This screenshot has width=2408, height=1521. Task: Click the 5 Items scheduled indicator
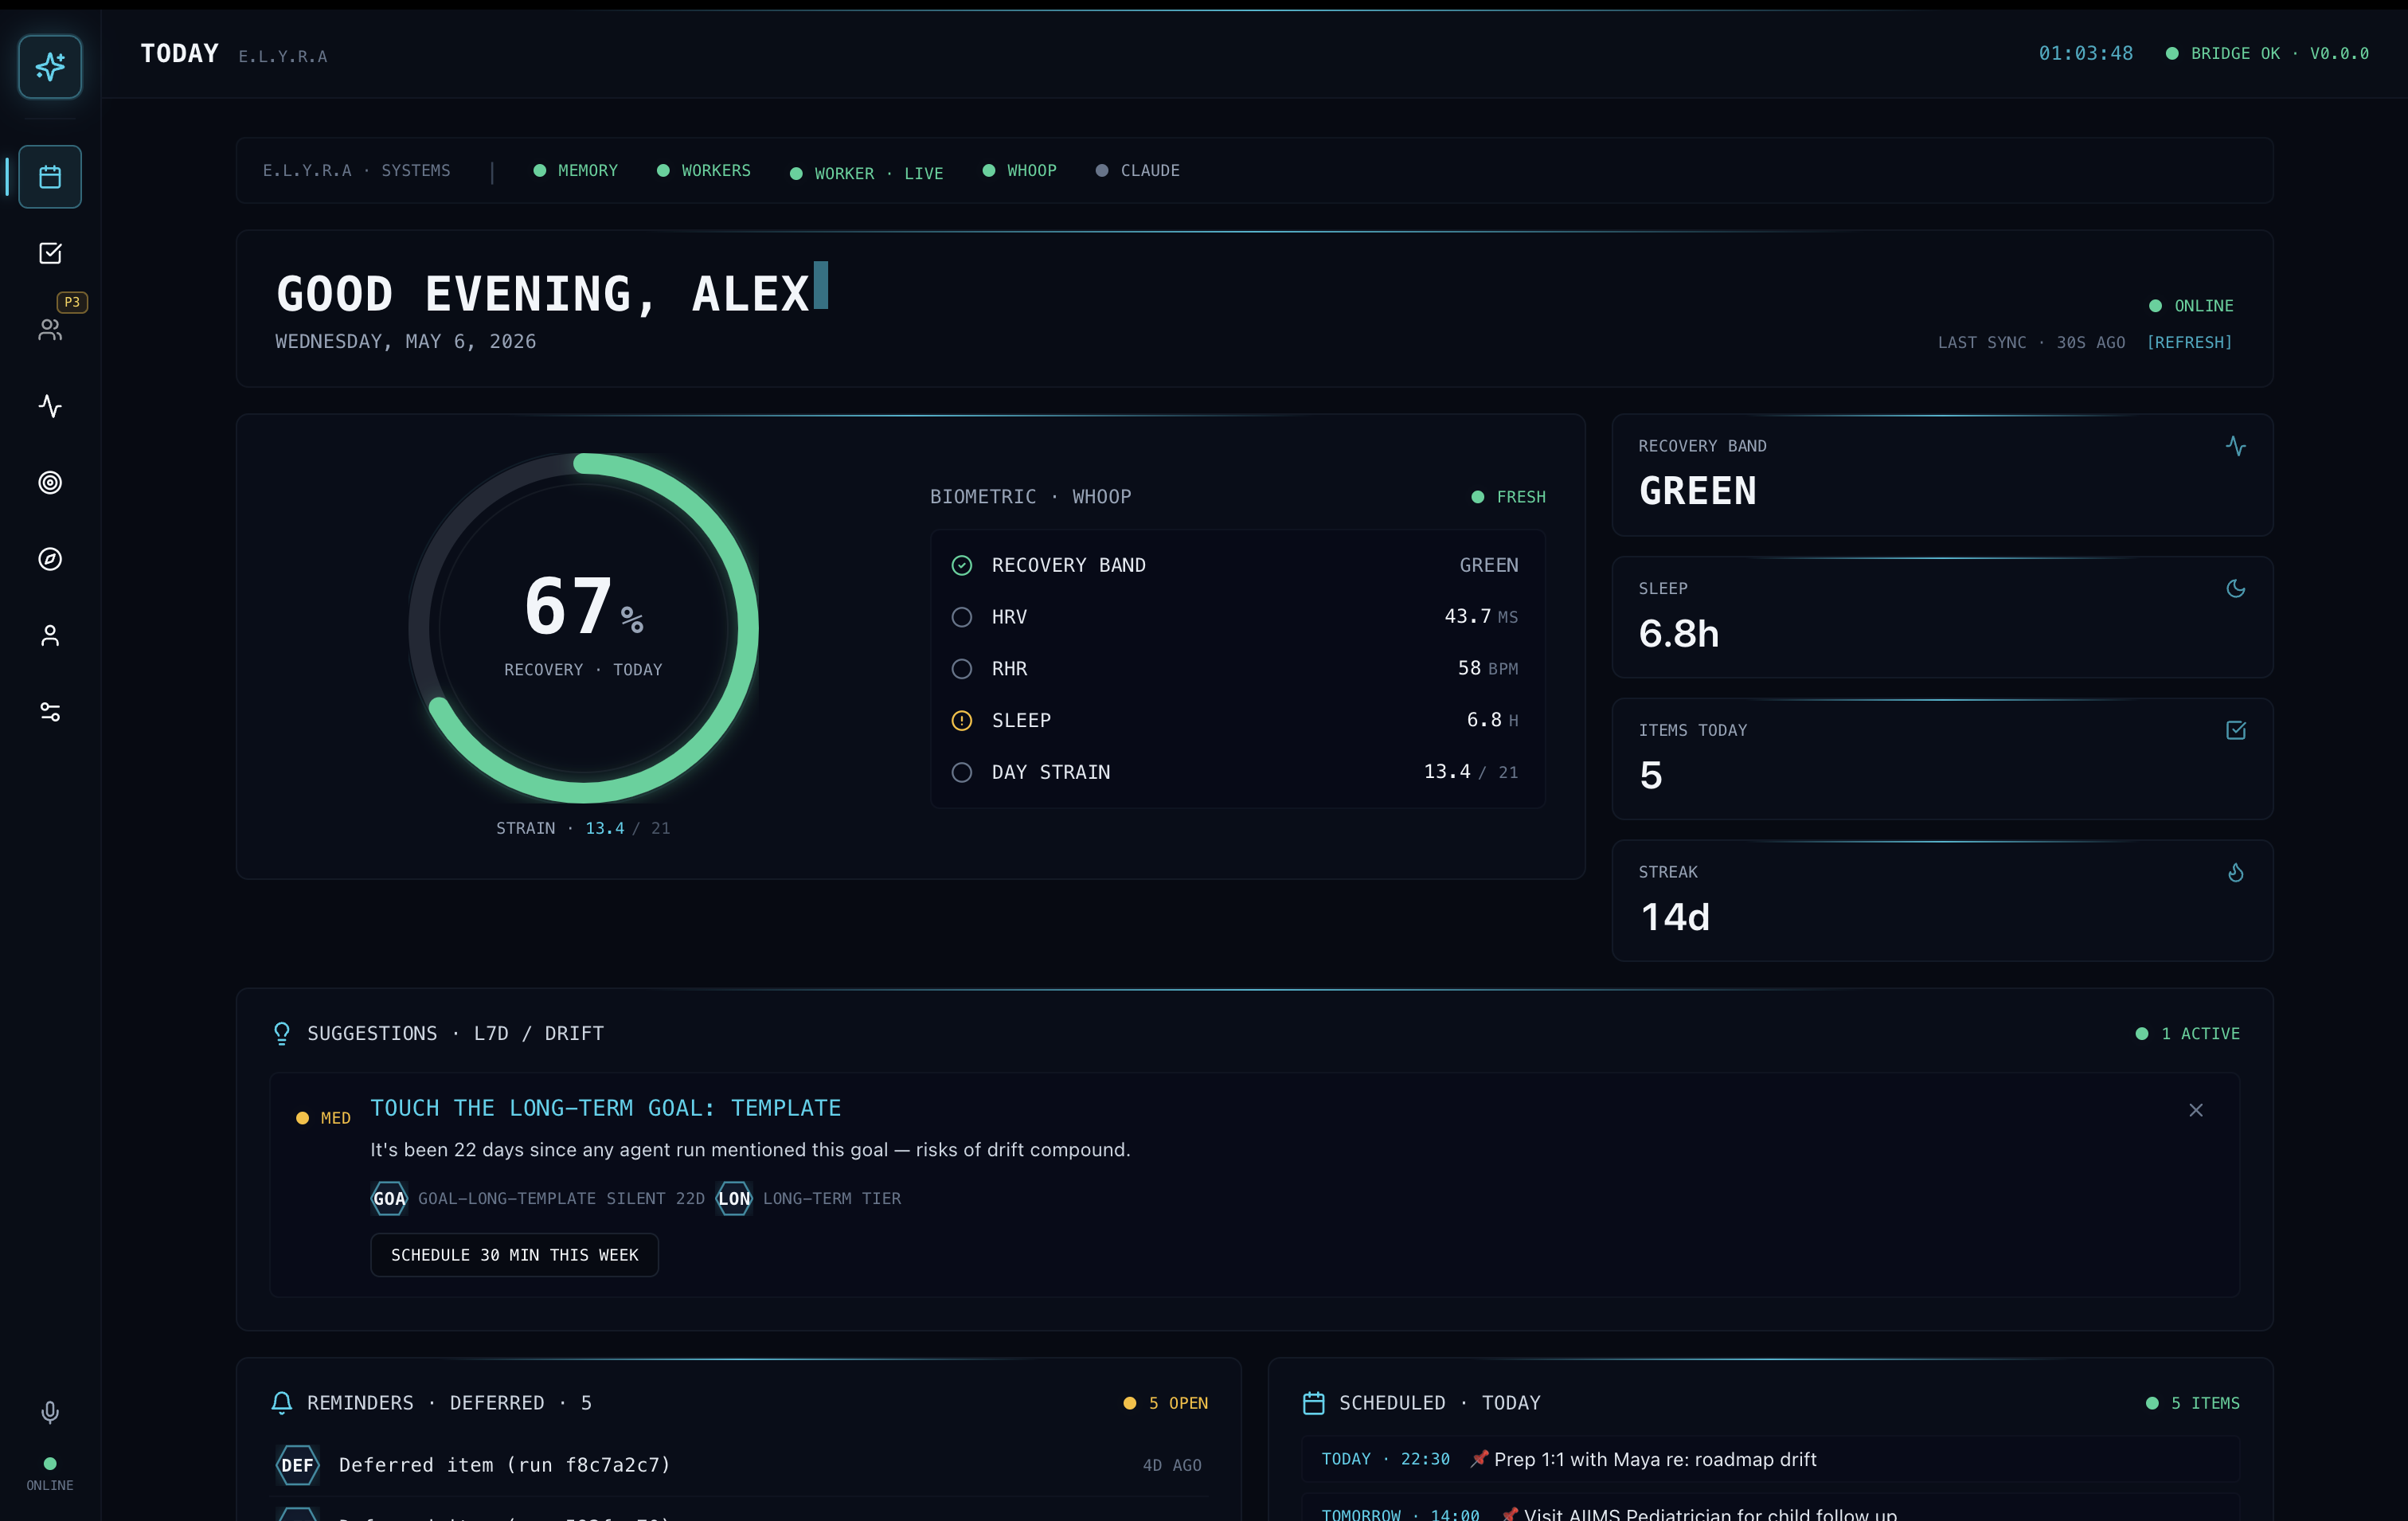2193,1403
